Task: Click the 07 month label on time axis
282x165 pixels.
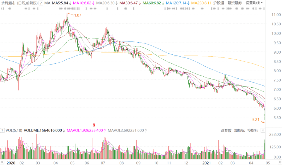Action: [x=103, y=163]
